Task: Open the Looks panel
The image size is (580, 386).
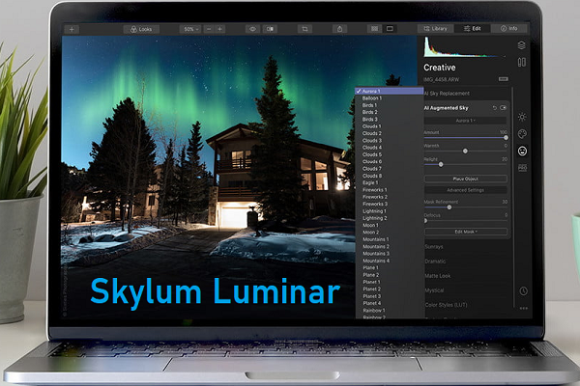Action: click(141, 29)
